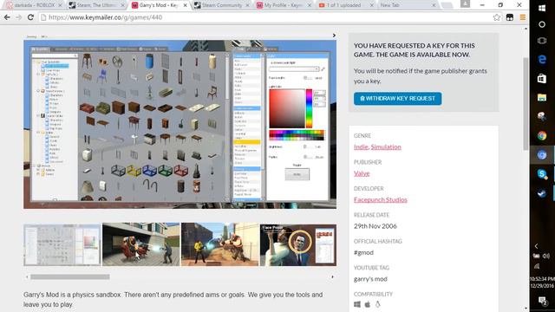Switch to the My Profile - Keymailer tab
Viewport: 555px width, 312px height.
coord(284,5)
